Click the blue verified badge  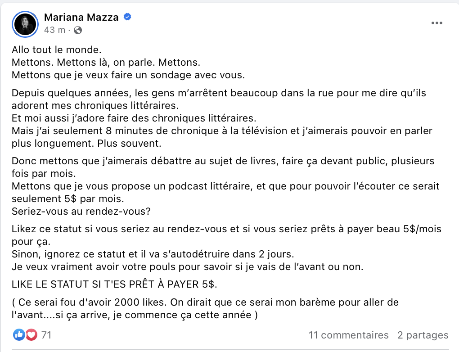coord(127,17)
